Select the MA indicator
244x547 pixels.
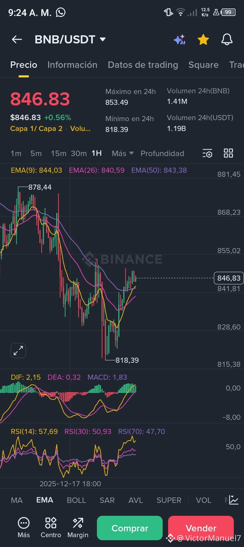pyautogui.click(x=17, y=500)
